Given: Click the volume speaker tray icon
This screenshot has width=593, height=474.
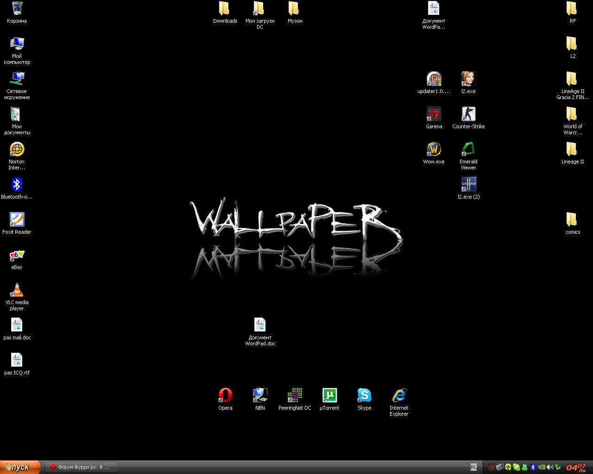Looking at the screenshot, I should (550, 467).
